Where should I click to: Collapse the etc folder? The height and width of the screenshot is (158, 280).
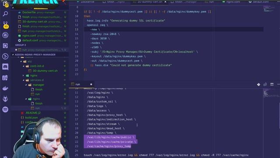tap(30, 61)
